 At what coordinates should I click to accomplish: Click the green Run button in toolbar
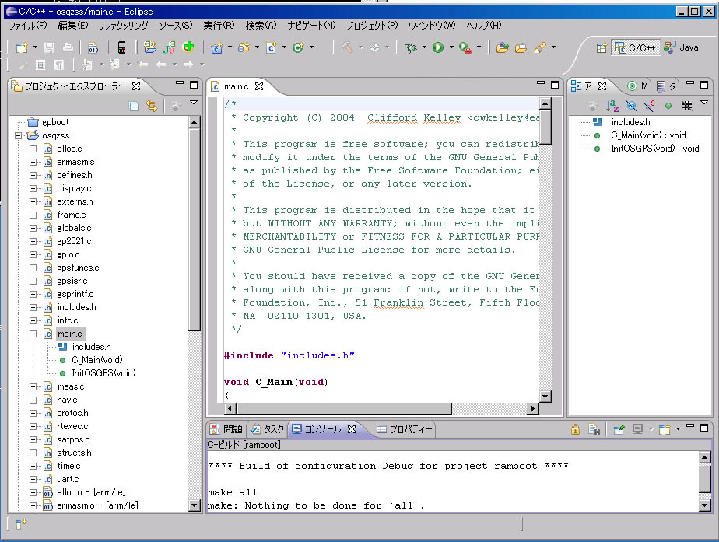tap(438, 47)
